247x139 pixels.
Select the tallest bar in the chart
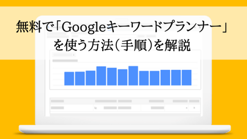[x=133, y=76]
